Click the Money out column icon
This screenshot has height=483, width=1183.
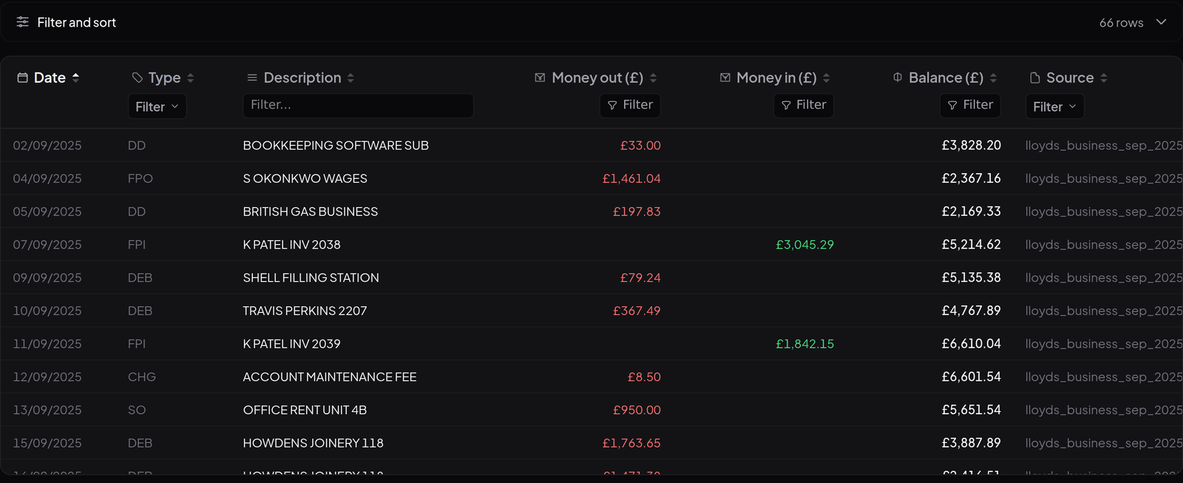[x=540, y=78]
